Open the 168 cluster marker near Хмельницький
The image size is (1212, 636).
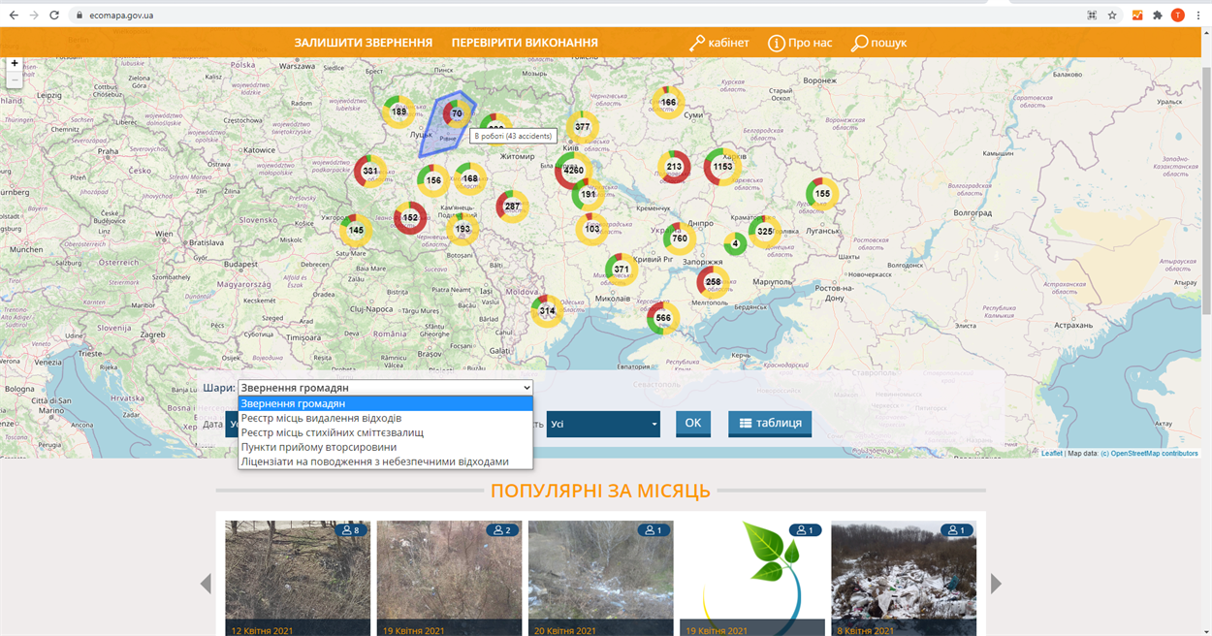pyautogui.click(x=470, y=178)
